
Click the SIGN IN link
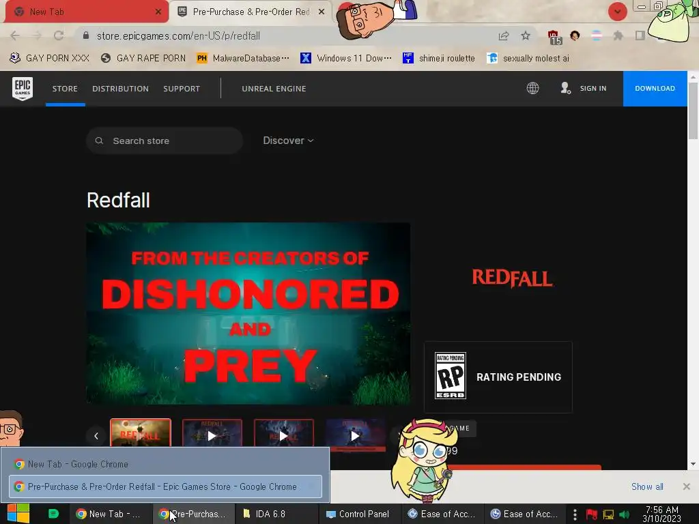pos(593,88)
